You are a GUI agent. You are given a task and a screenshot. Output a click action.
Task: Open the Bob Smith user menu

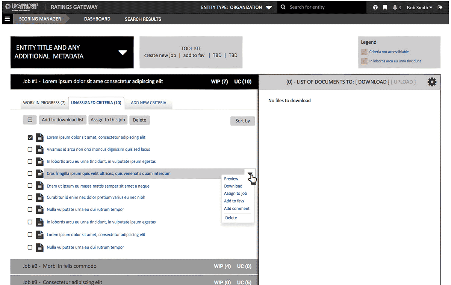click(419, 8)
